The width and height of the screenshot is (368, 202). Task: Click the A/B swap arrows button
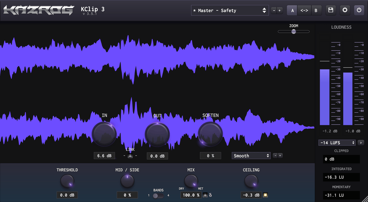(x=304, y=11)
